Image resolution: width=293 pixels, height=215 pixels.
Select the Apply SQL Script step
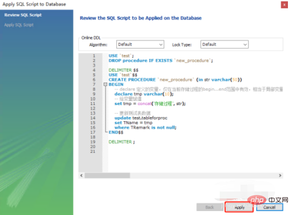pyautogui.click(x=19, y=25)
